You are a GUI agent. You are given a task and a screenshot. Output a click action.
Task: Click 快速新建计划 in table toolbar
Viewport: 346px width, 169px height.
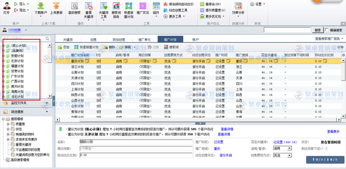pos(86,47)
